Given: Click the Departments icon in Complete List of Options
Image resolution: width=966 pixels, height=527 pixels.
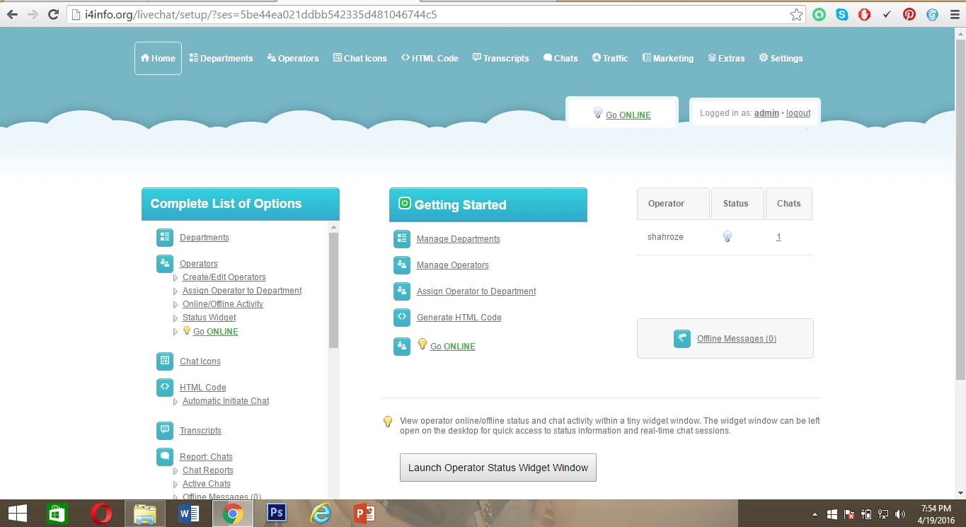Looking at the screenshot, I should 164,238.
